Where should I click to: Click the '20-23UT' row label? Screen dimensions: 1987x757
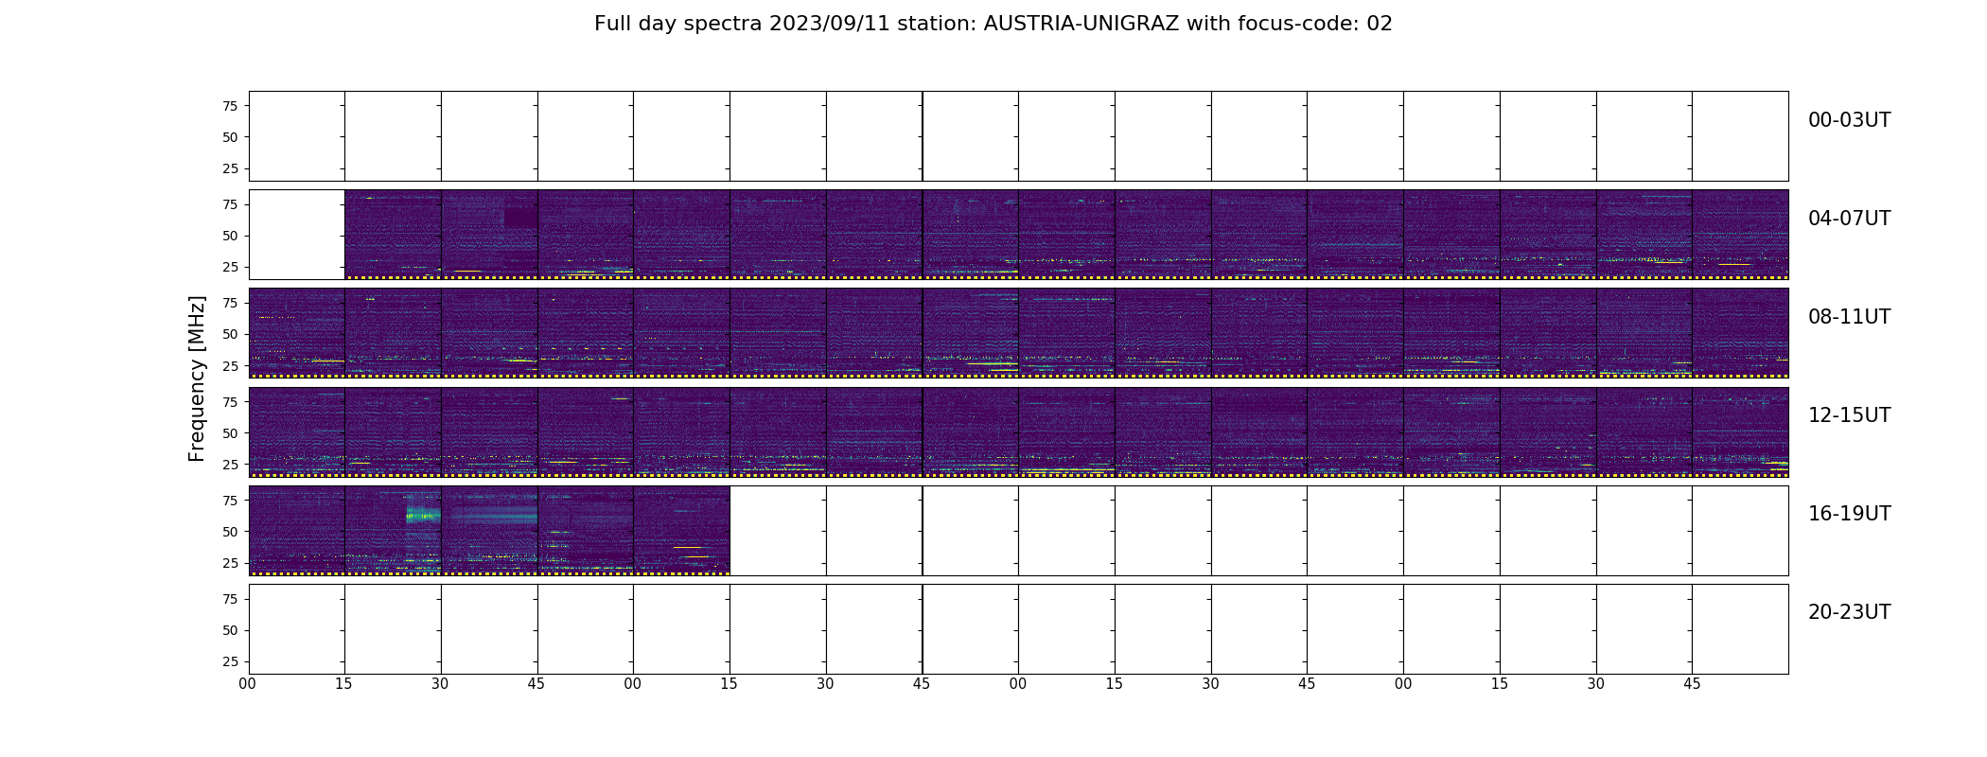tap(1849, 612)
